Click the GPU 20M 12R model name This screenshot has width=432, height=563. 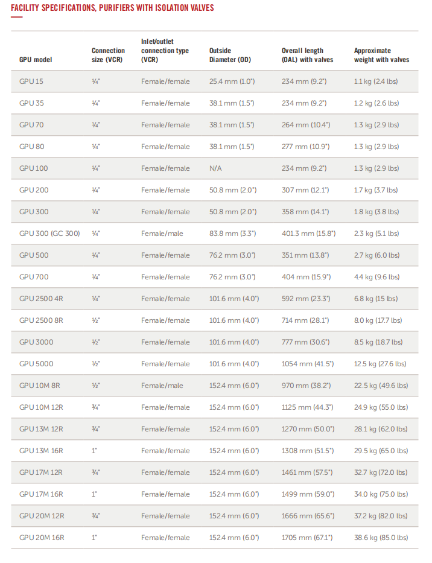42,516
